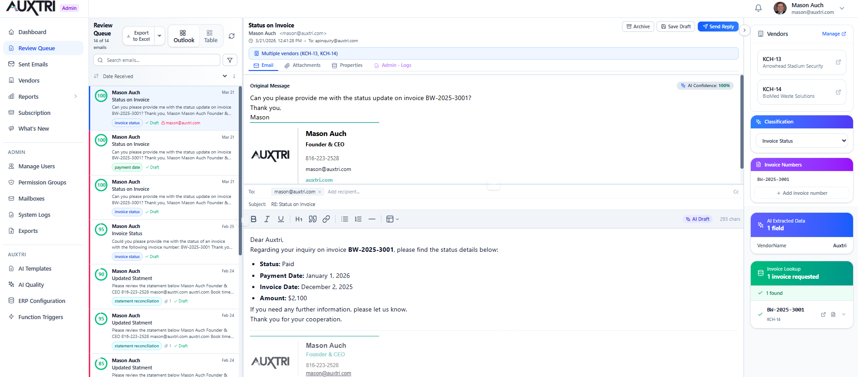This screenshot has height=377, width=858.
Task: Open KCH-14 vendor external link icon
Action: (x=838, y=92)
